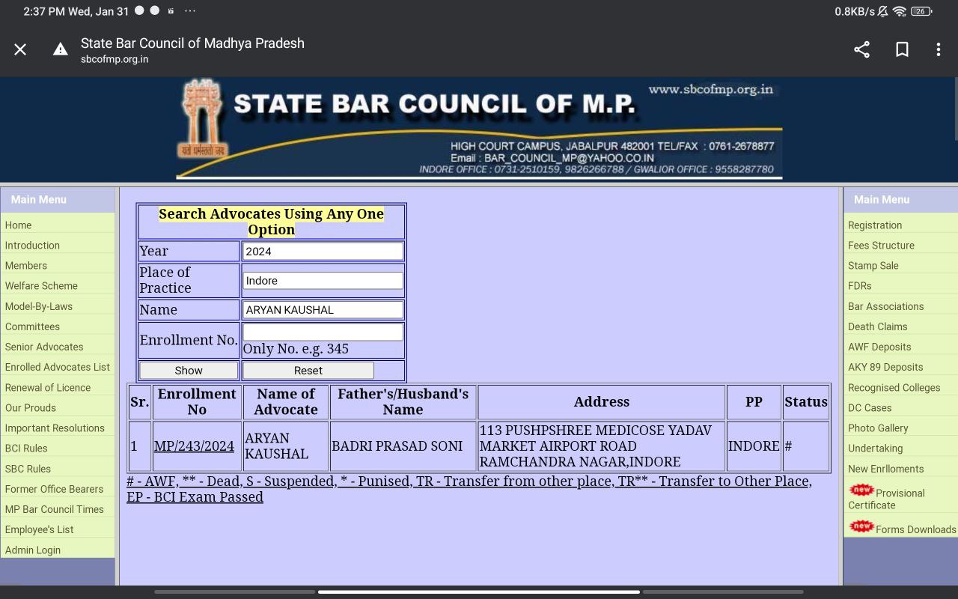Open AWF Deposits link
The image size is (958, 599).
[879, 347]
